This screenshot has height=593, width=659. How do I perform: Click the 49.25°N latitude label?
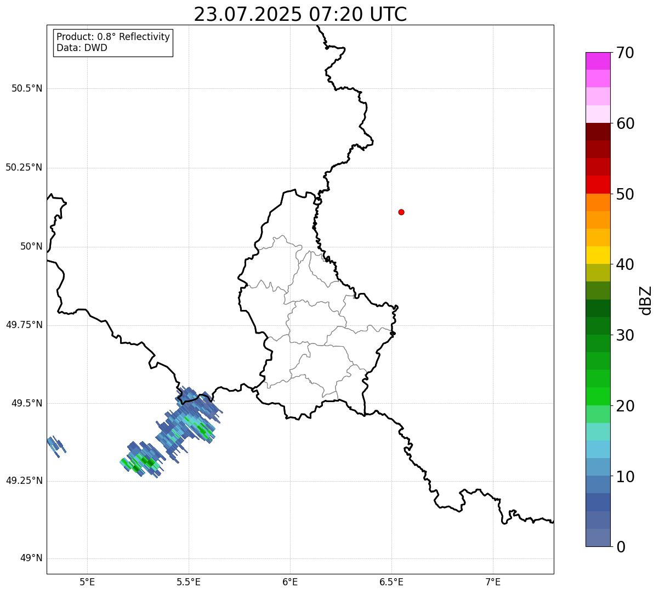[24, 481]
